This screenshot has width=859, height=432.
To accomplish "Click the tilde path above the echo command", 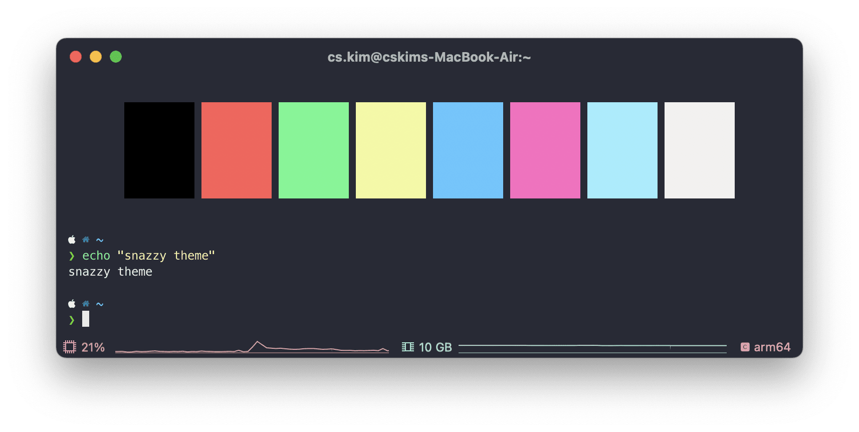I will tap(100, 240).
